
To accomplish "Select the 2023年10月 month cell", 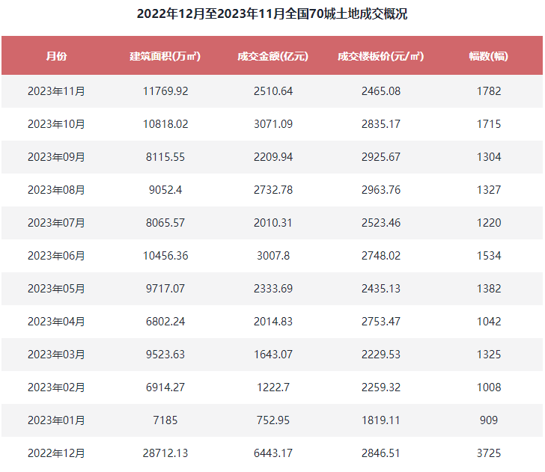I will tap(56, 124).
